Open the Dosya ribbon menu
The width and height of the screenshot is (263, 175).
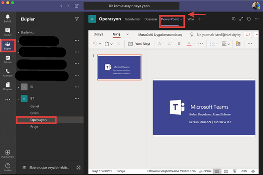[x=98, y=34]
